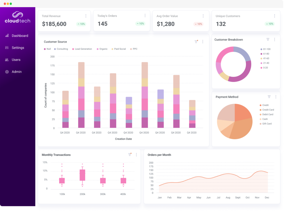Go to the Users page in sidebar

point(16,60)
